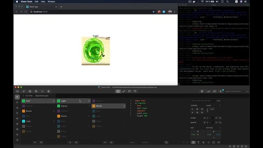
Task: Select the Logic item in first column
Action: [x=38, y=121]
